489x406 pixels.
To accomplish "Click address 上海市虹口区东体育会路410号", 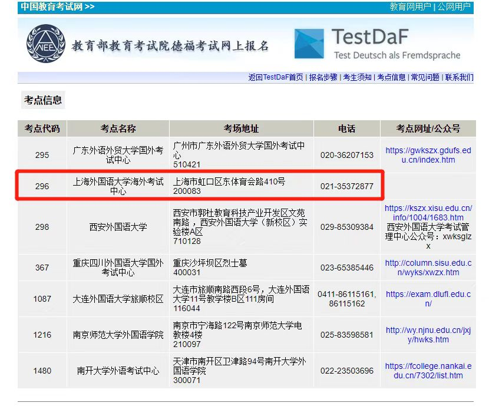I will click(229, 181).
